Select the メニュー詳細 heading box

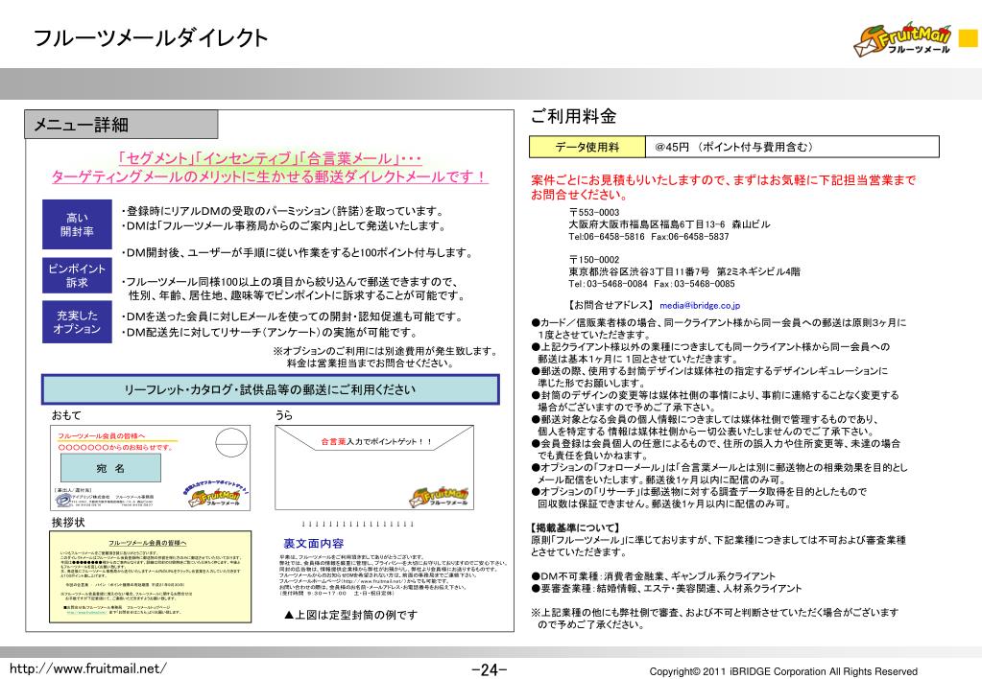pos(121,125)
